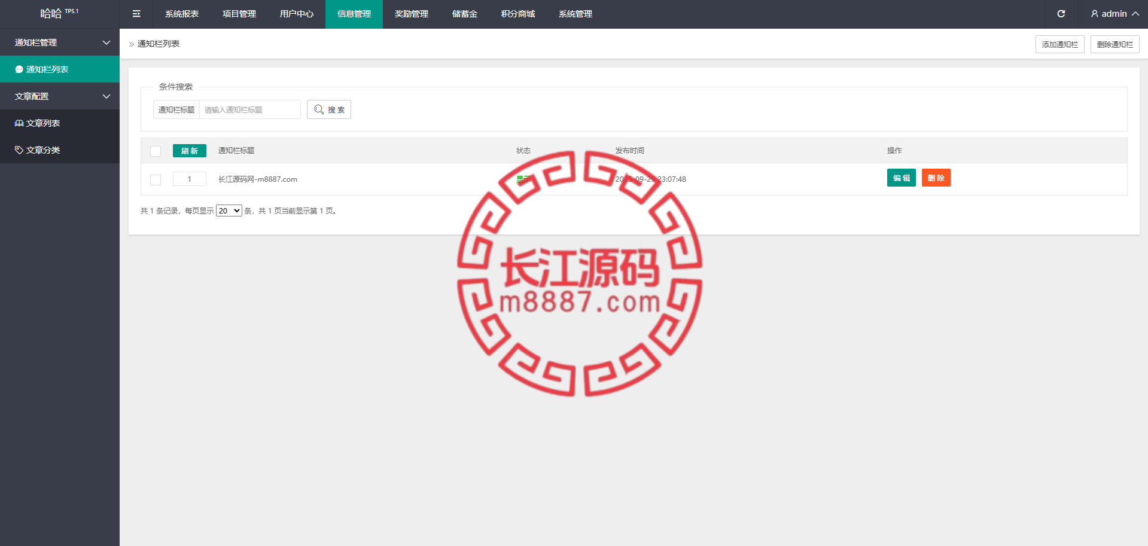Check the select-all checkbox in table header
Image resolution: width=1148 pixels, height=546 pixels.
point(156,151)
